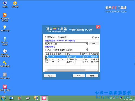Viewport: 135px width, 101px height.
Task: Sort by the 盘号 column header
Action: 54,54
